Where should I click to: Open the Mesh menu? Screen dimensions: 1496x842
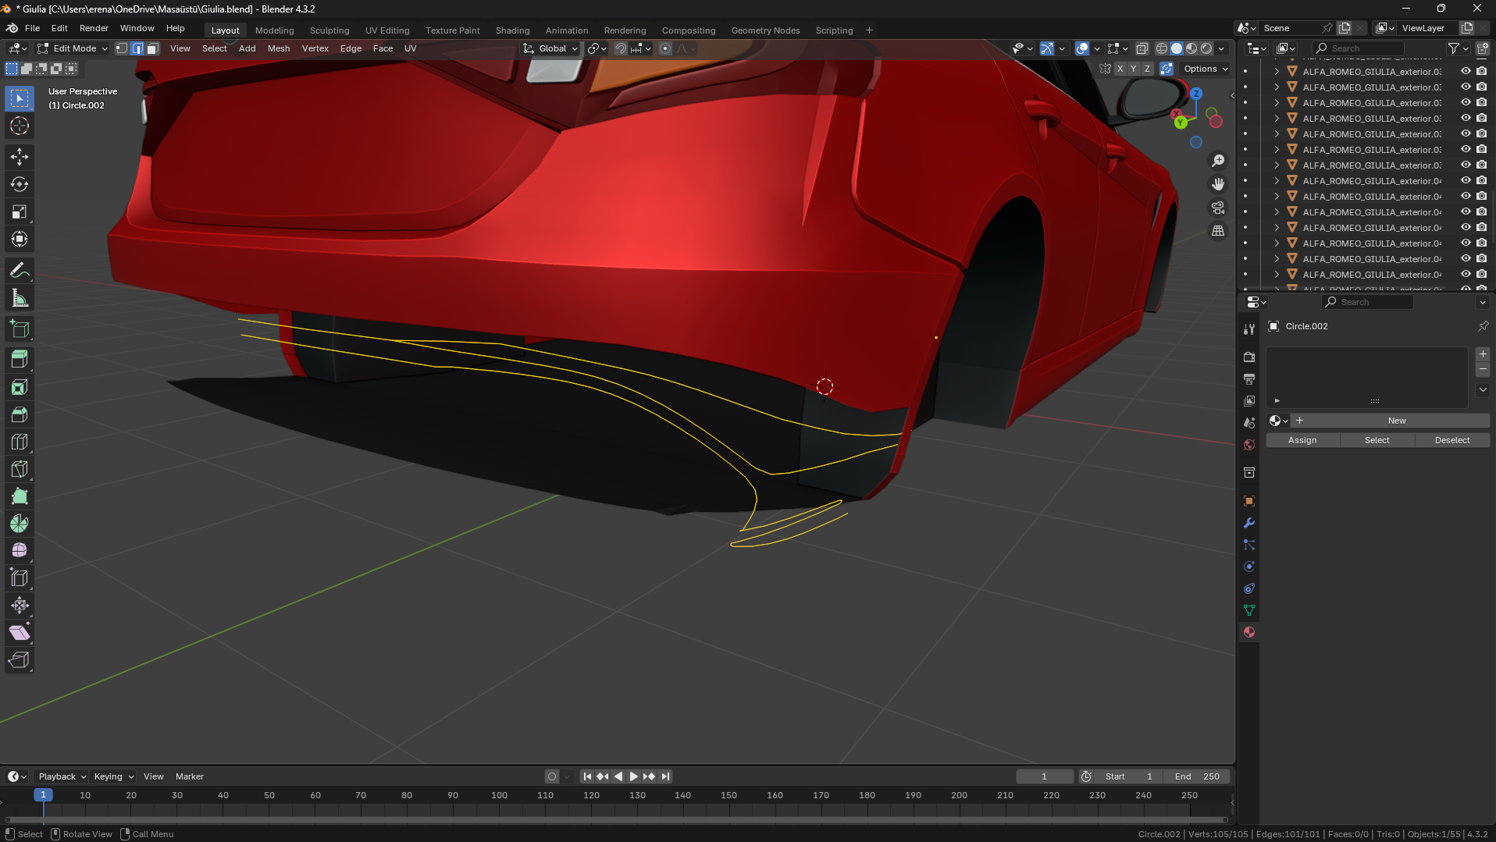(278, 48)
